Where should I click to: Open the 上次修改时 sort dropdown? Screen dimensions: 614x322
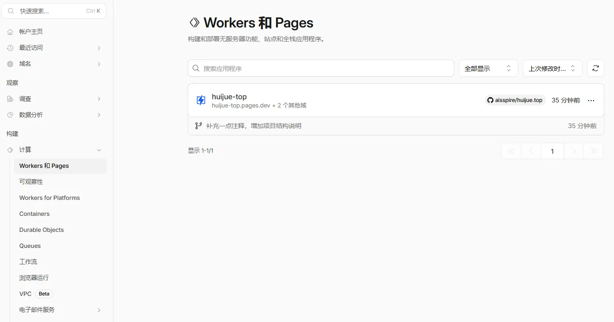pos(553,68)
